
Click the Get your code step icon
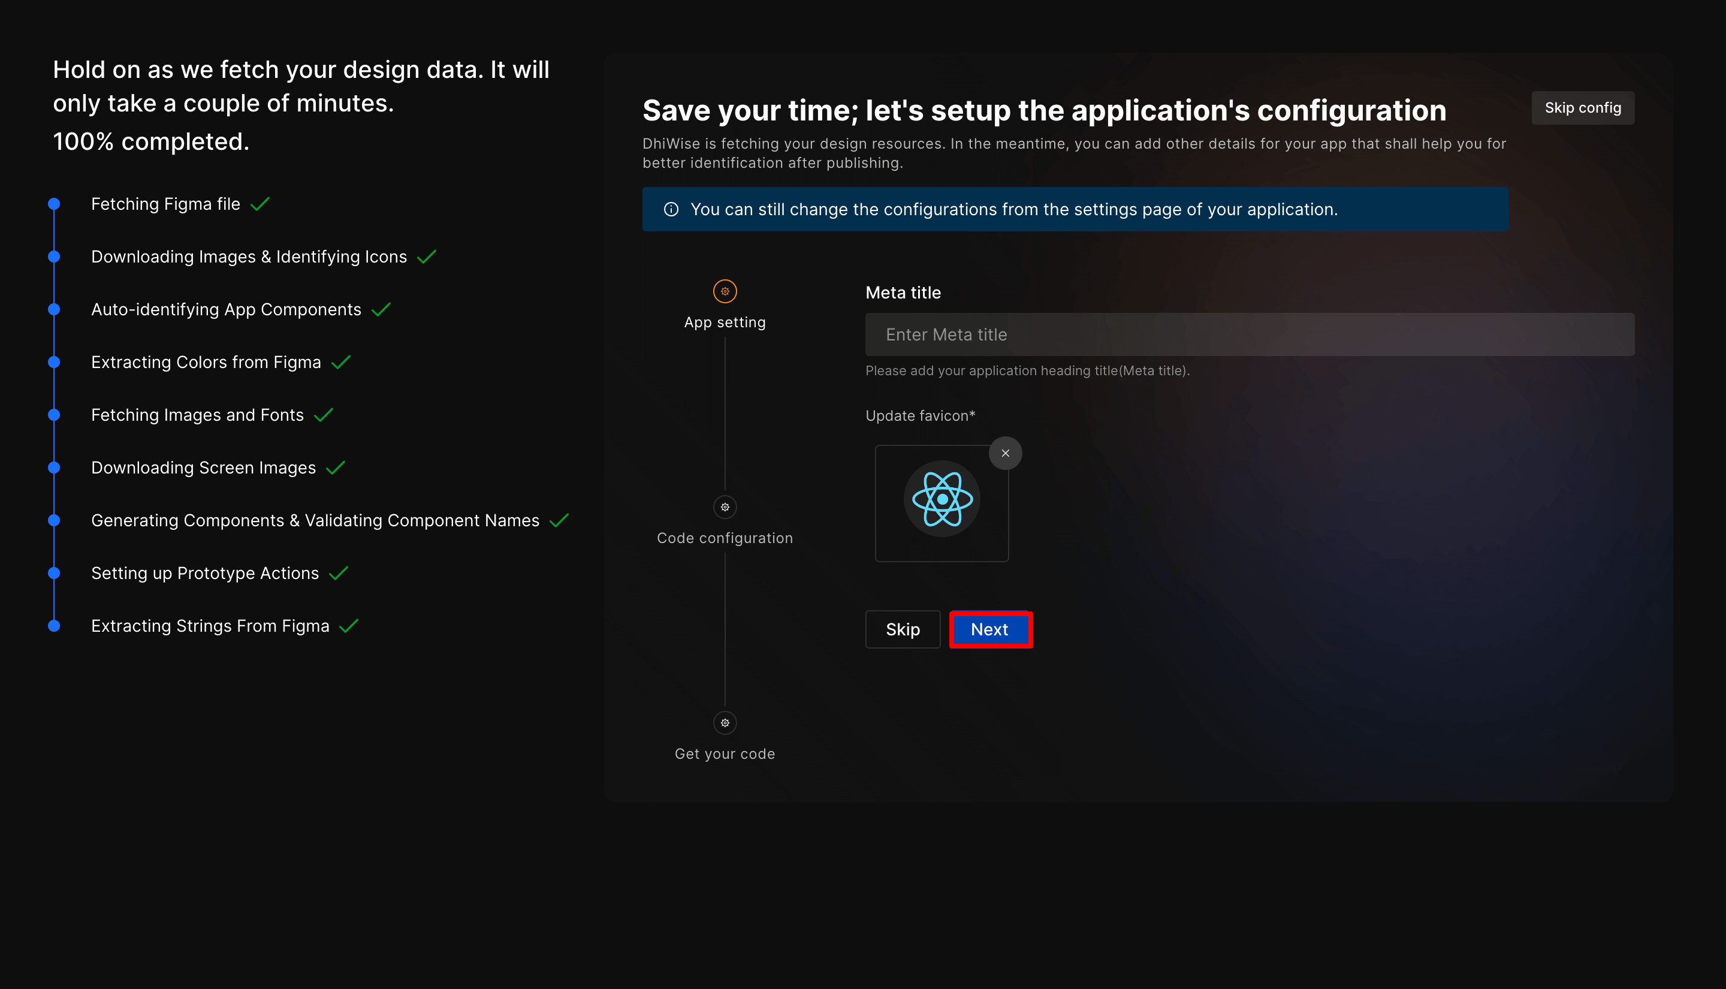pos(725,723)
